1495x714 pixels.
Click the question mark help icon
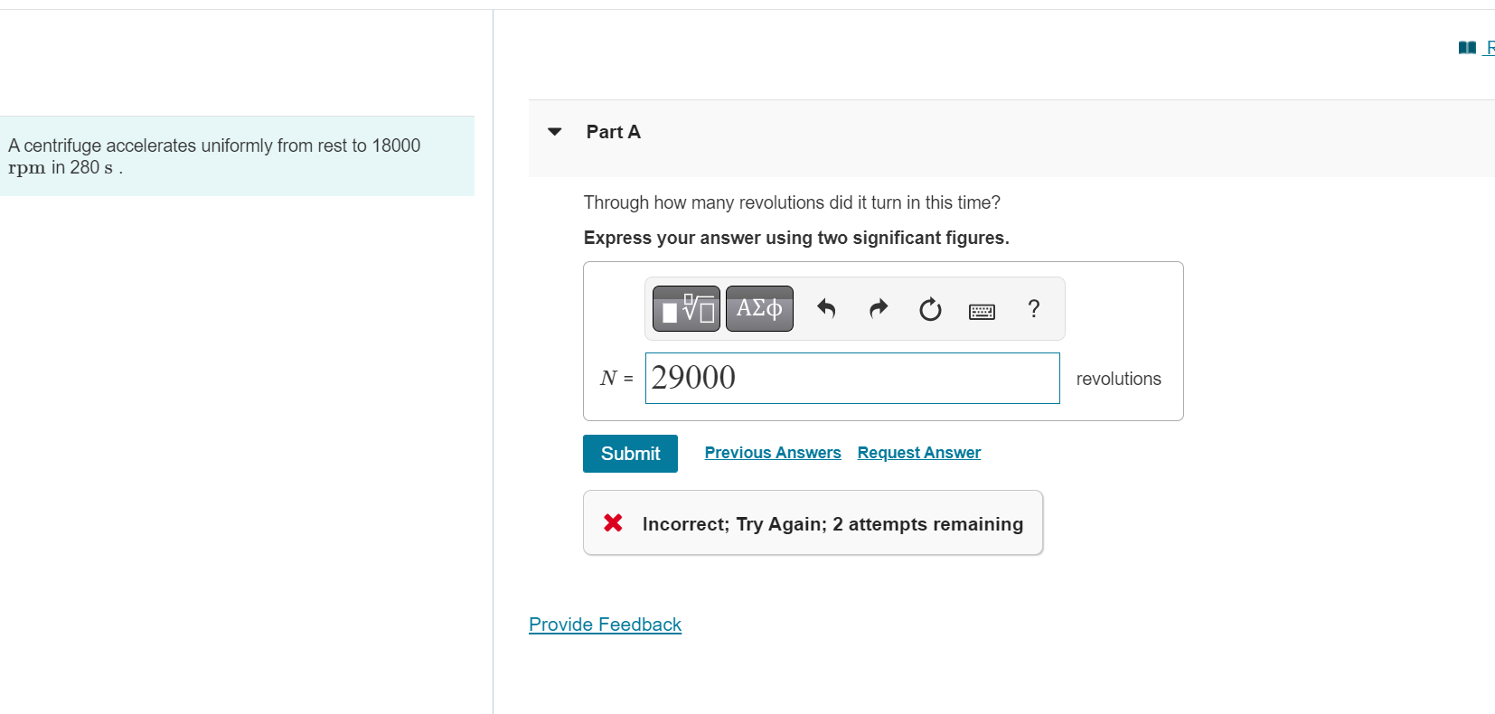coord(1034,309)
